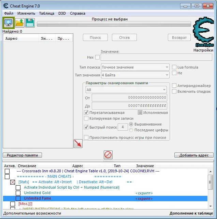217x219 pixels.
Task: Click the Адрес column header in results
Action: (21, 39)
